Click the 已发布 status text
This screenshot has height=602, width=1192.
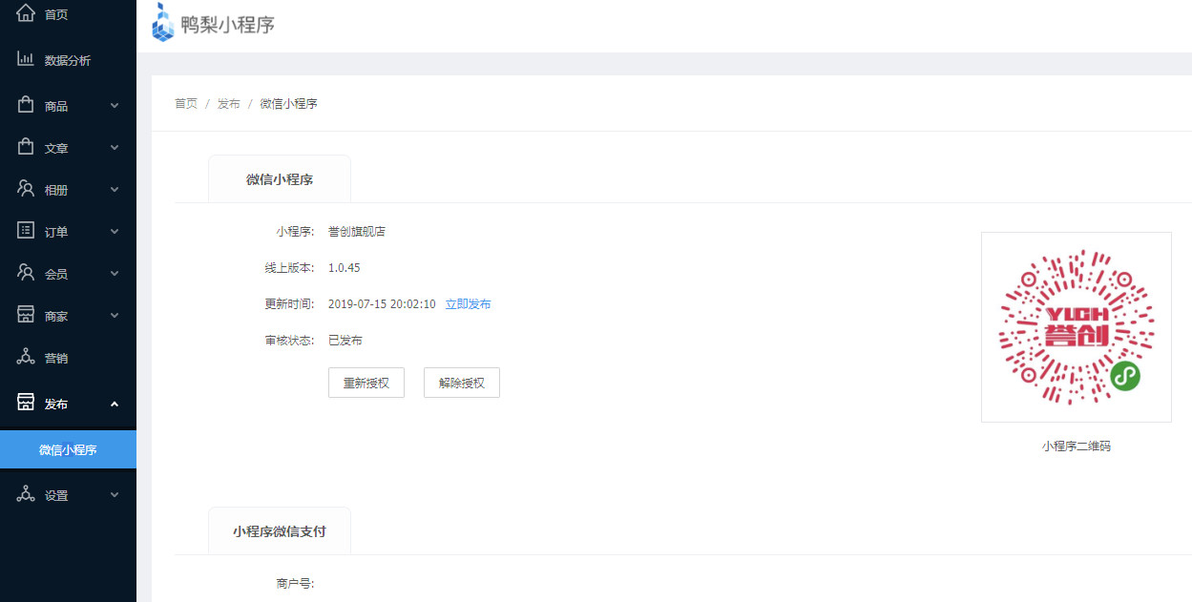[345, 341]
